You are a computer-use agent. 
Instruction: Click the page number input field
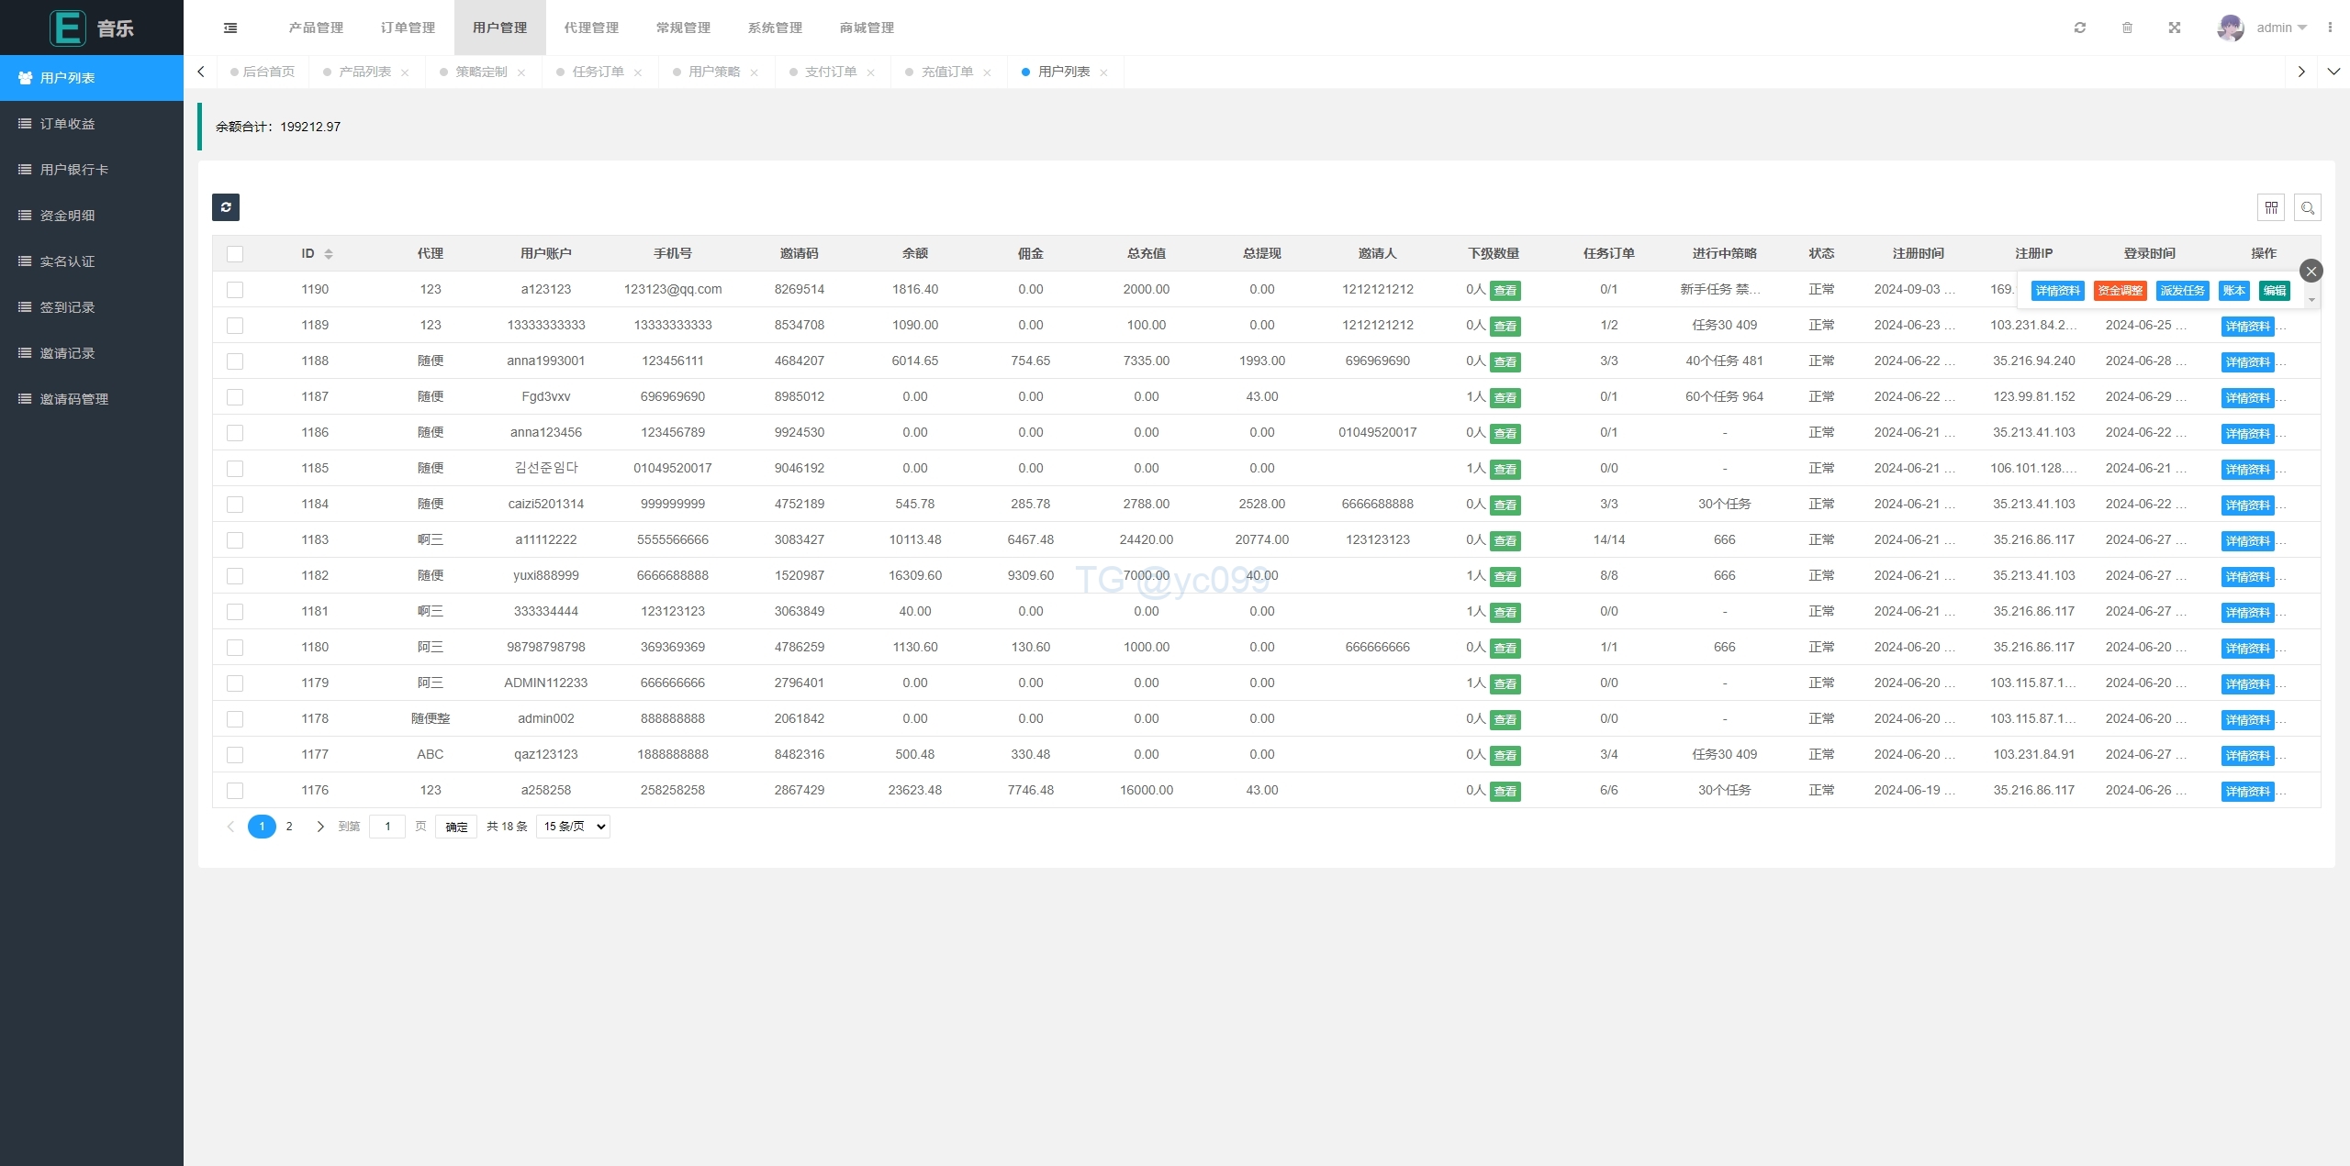click(387, 827)
